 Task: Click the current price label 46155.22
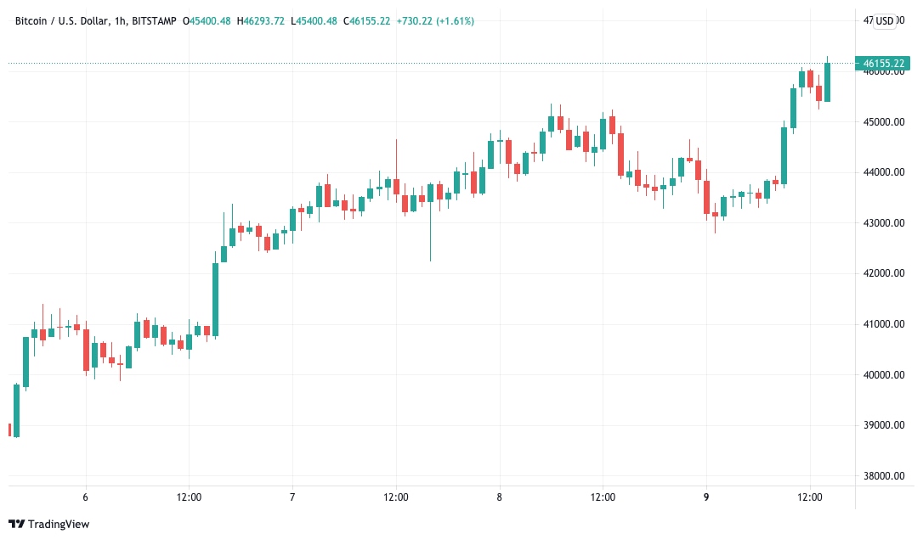[x=885, y=63]
